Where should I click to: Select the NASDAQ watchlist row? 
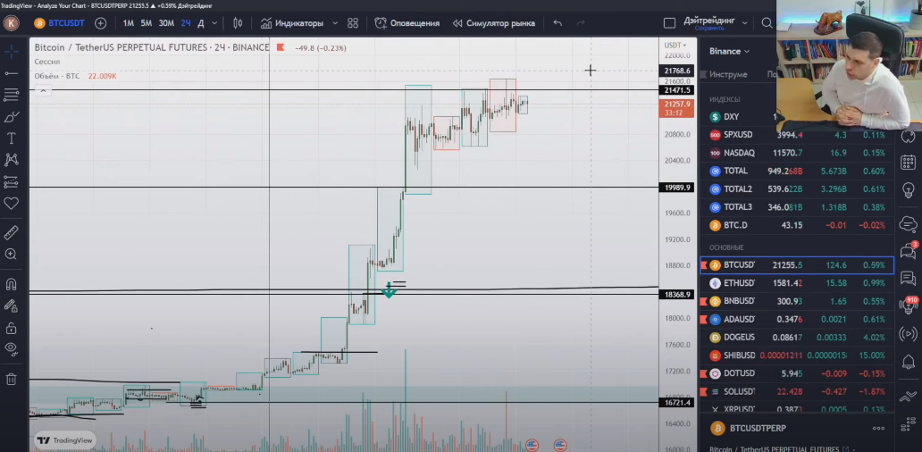click(797, 153)
